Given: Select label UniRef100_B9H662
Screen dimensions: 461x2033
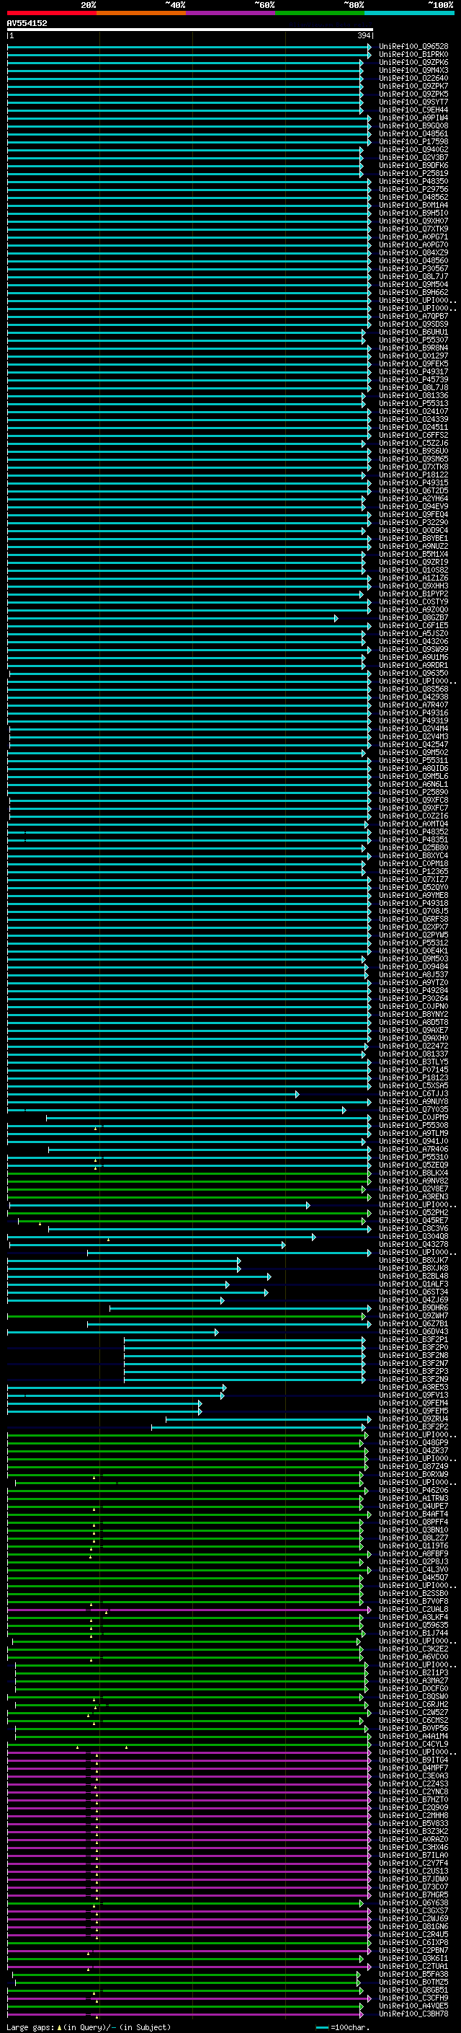Looking at the screenshot, I should tap(413, 293).
